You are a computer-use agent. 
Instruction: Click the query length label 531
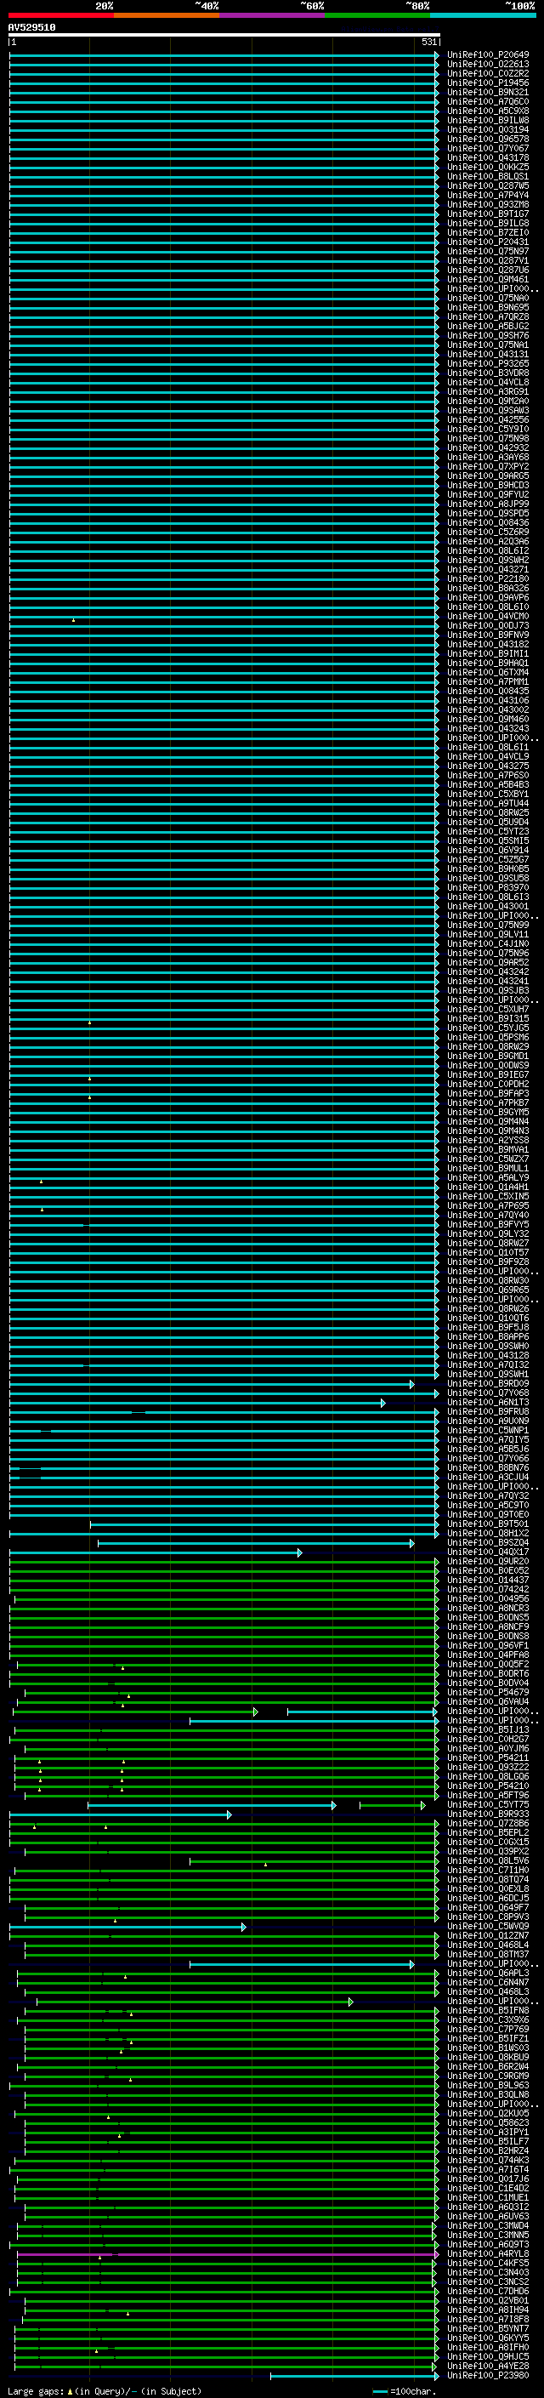[x=428, y=42]
